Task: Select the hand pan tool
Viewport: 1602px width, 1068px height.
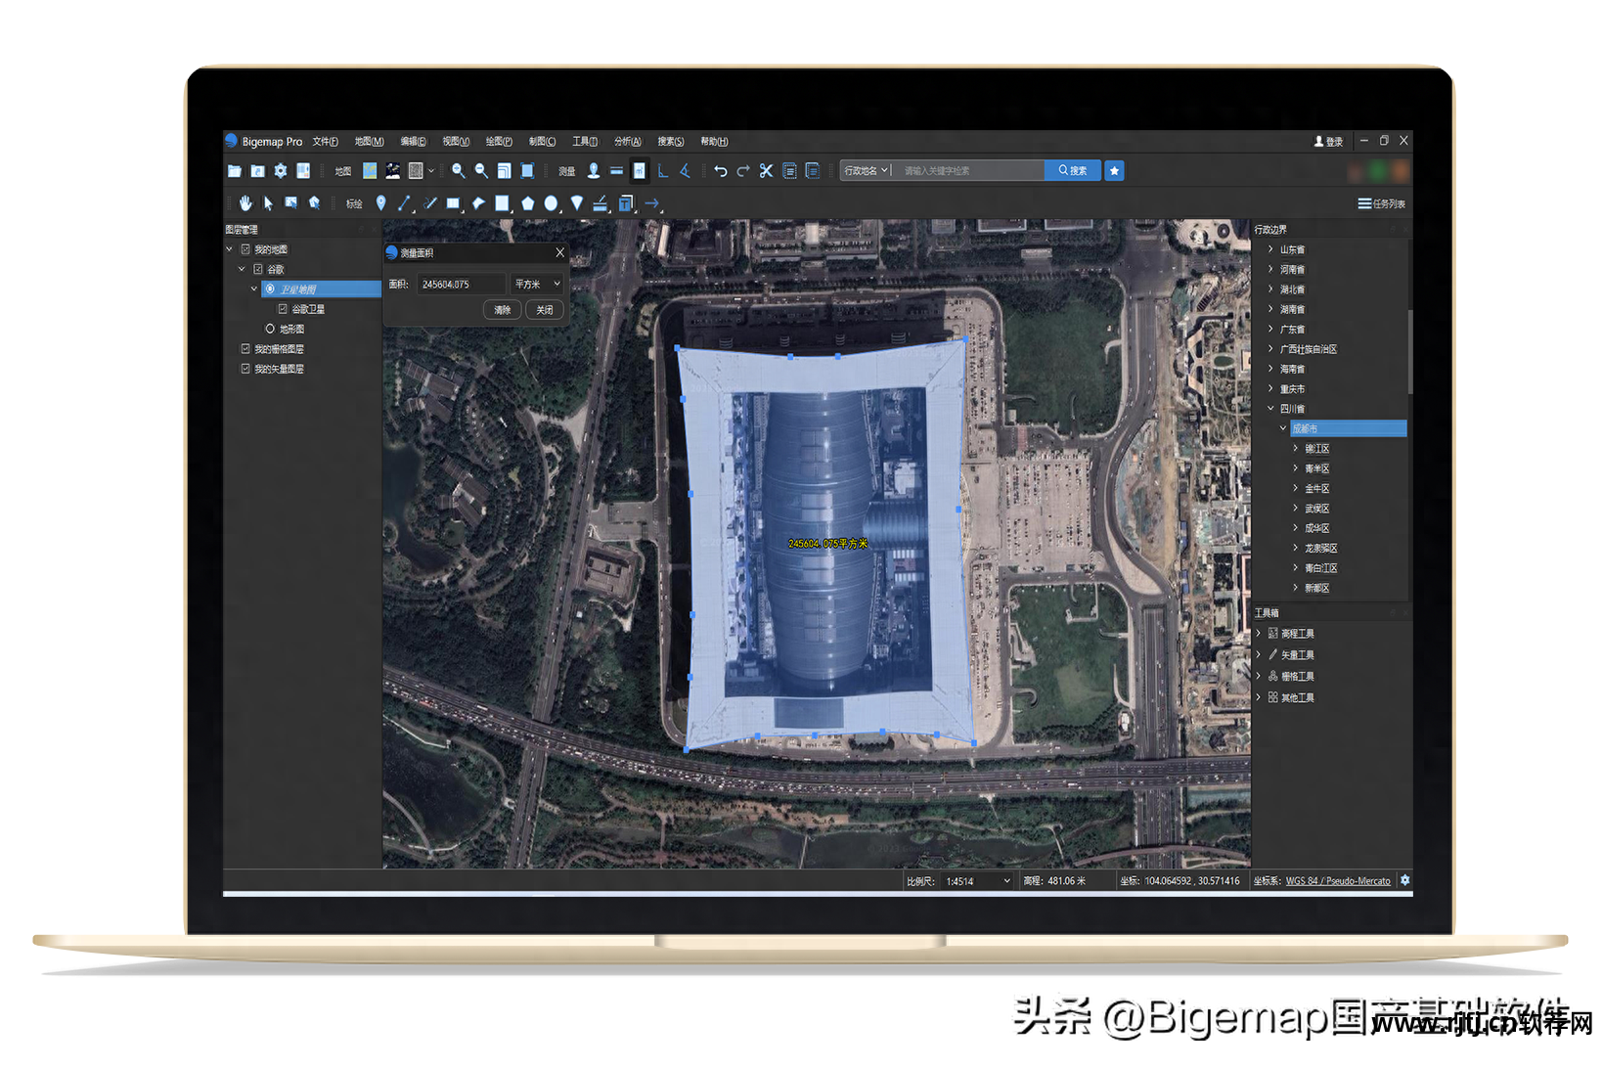Action: tap(245, 203)
